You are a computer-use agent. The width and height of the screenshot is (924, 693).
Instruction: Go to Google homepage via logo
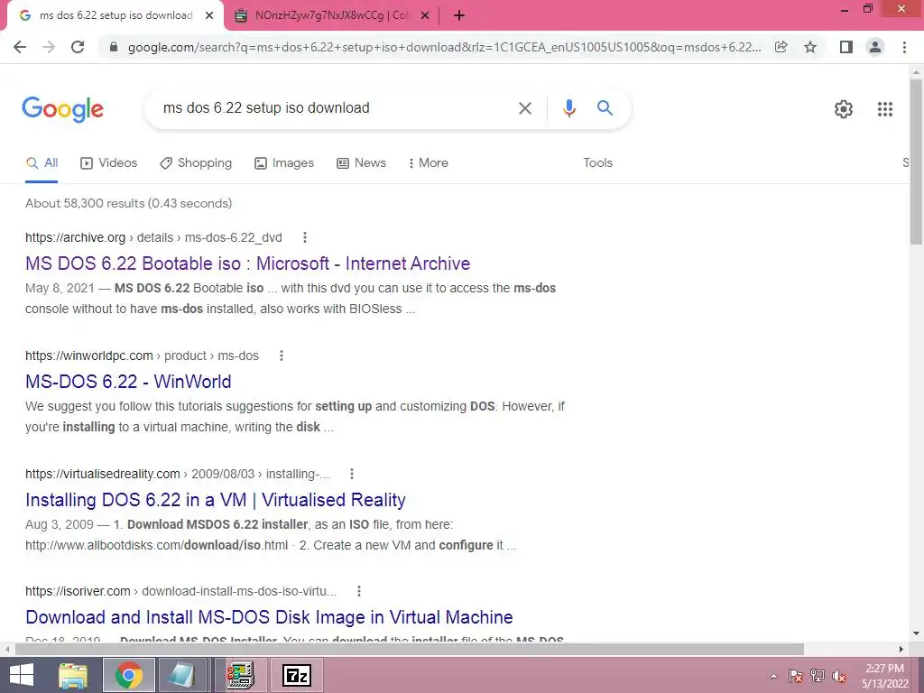point(62,109)
